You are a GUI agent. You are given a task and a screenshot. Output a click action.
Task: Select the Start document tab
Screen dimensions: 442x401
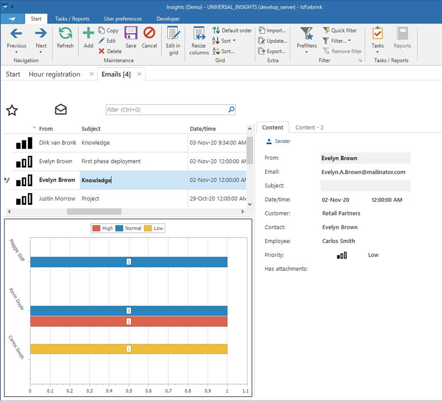tap(13, 74)
